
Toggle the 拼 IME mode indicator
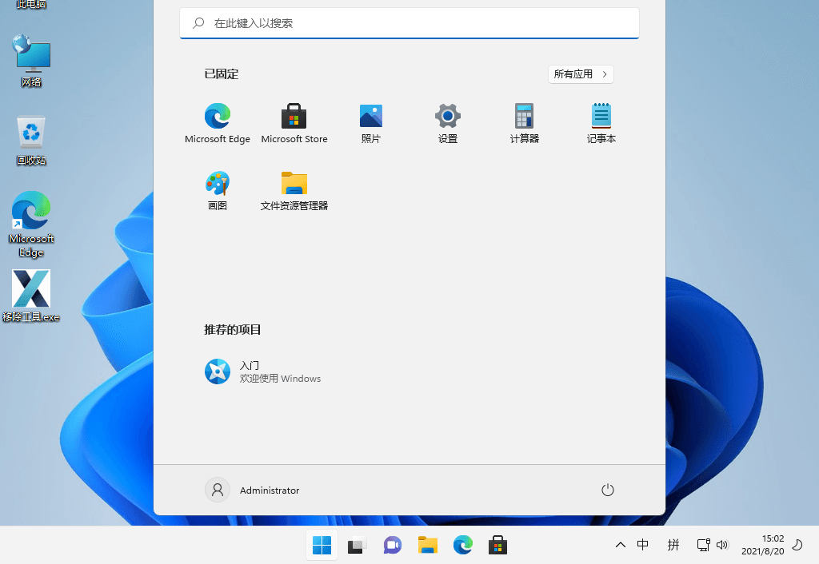pos(673,545)
